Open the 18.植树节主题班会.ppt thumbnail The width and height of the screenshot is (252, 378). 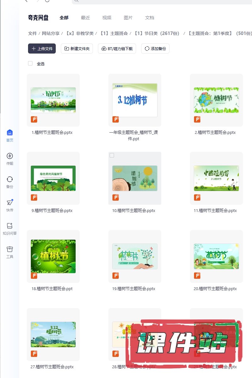[x=53, y=256]
